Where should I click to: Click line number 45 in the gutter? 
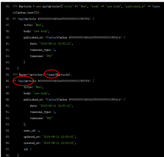(8, 75)
